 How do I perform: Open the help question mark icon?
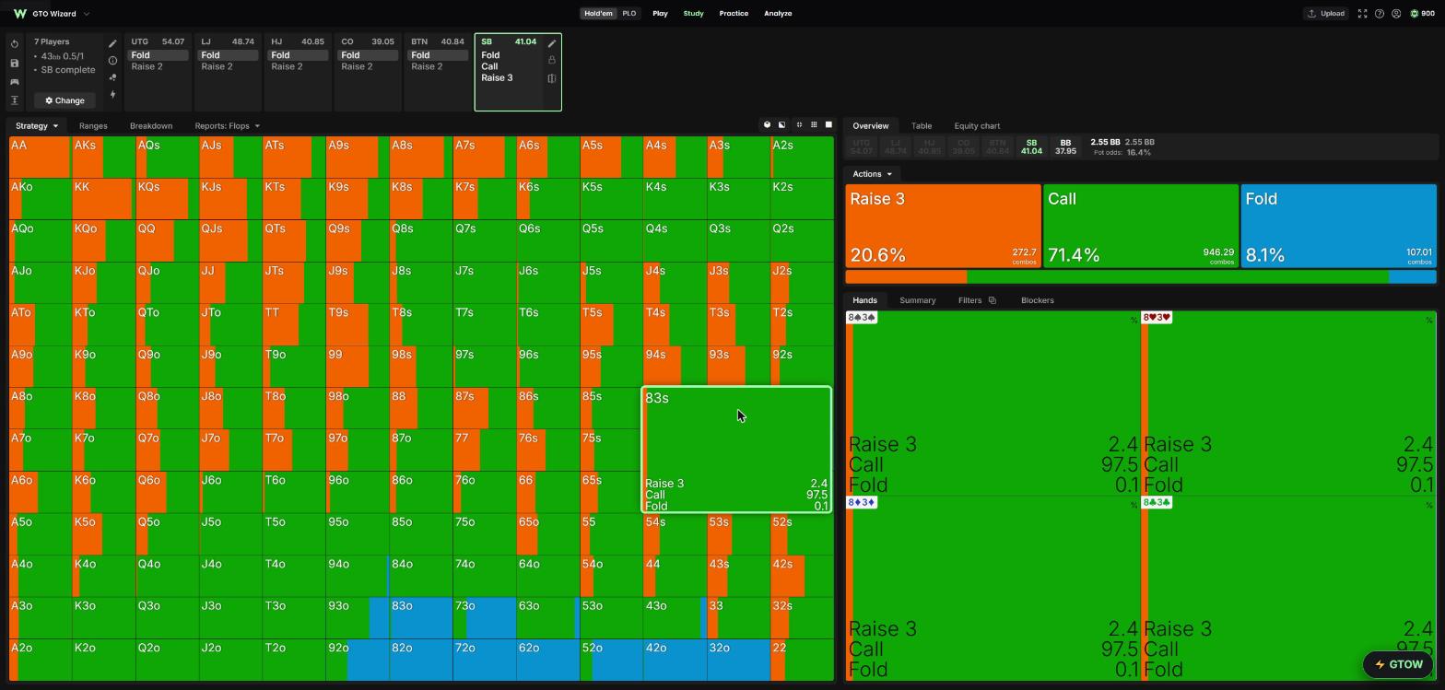click(1380, 14)
